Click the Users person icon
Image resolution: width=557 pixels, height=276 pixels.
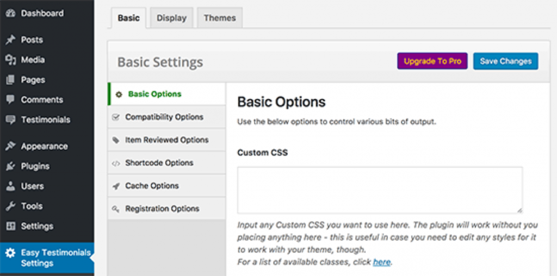(11, 186)
